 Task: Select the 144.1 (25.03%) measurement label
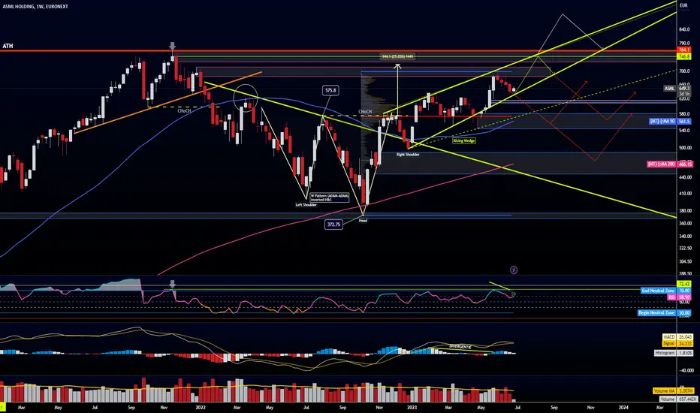coord(397,57)
